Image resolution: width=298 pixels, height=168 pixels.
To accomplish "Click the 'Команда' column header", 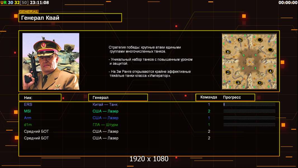I will click(209, 97).
